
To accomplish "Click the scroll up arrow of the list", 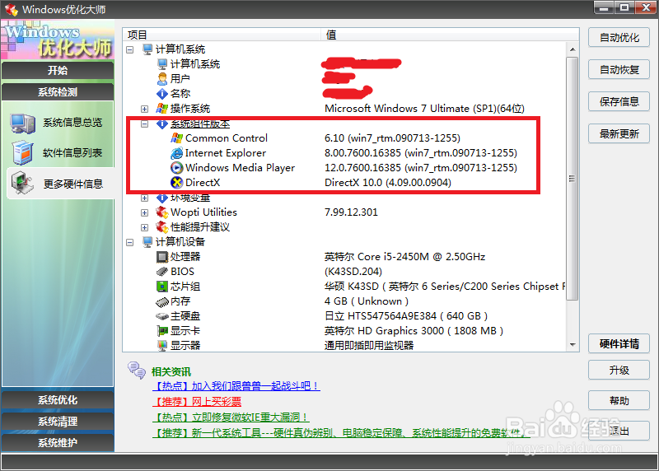I will 573,49.
